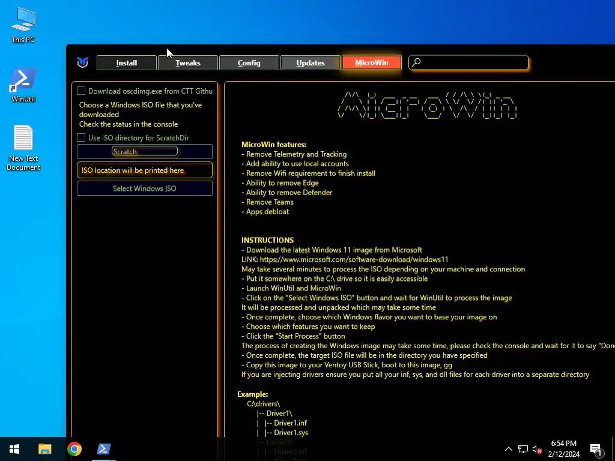Click the 'MicroWin features:' heading
The height and width of the screenshot is (461, 615).
[274, 145]
